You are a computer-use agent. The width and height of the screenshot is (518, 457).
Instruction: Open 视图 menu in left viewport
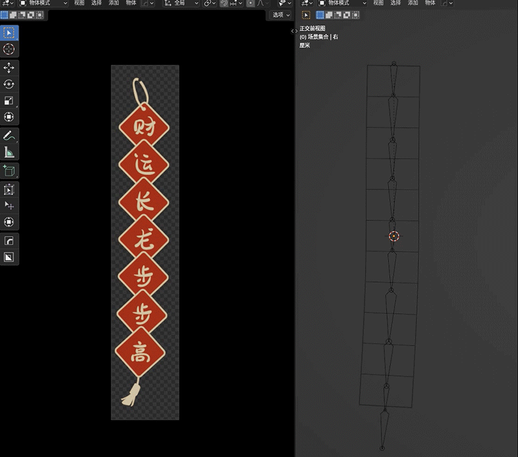(79, 3)
